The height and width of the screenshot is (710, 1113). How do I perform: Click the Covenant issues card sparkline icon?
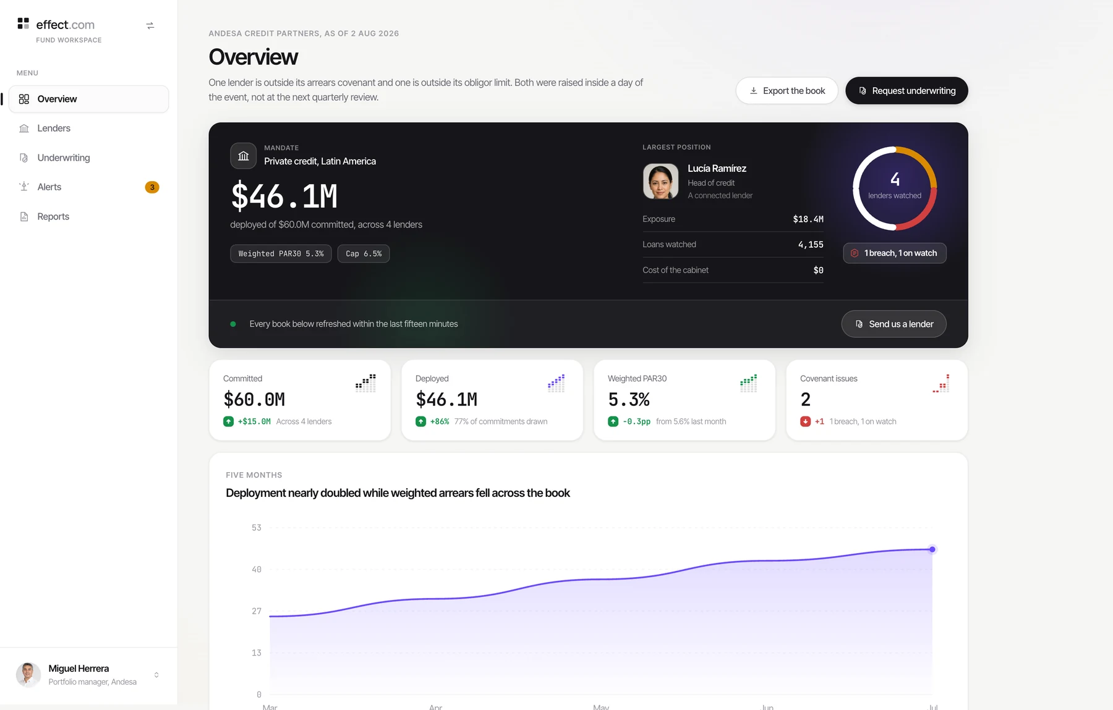(941, 383)
